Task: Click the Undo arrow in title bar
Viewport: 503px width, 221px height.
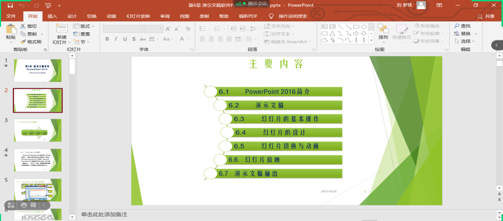Action: [22, 5]
